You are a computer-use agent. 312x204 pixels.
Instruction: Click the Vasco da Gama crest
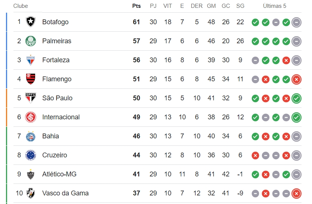pos(31,193)
